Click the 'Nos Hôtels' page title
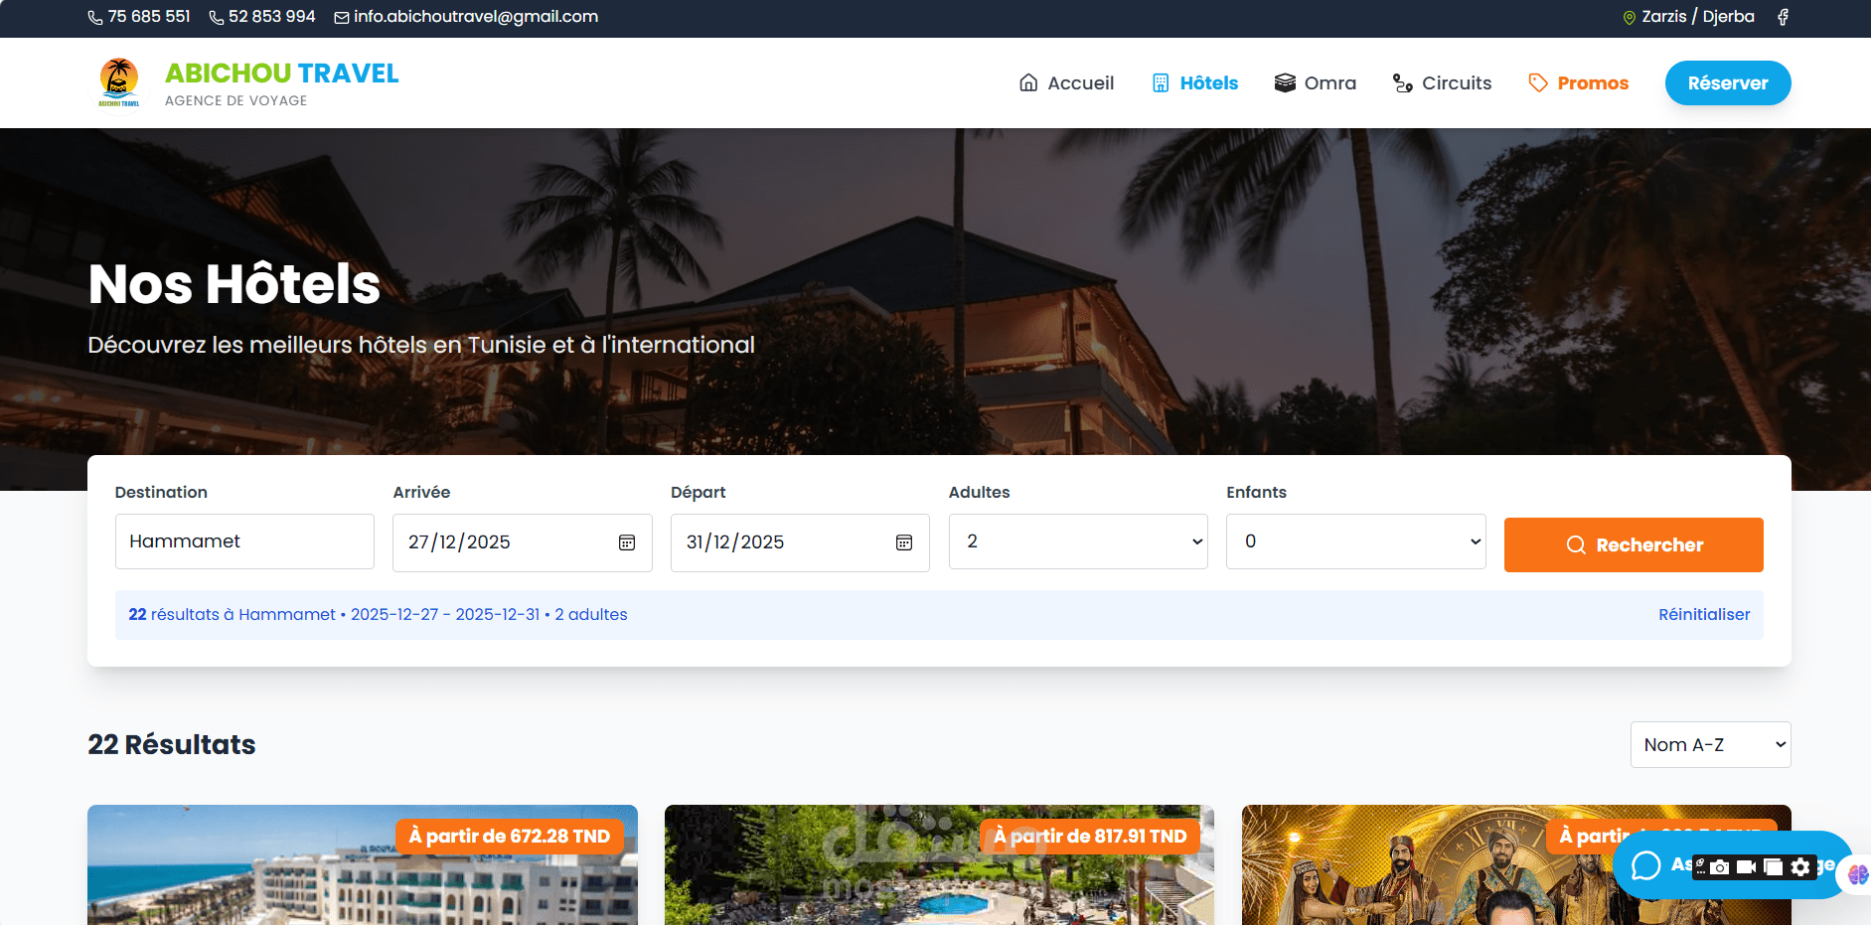 [234, 284]
